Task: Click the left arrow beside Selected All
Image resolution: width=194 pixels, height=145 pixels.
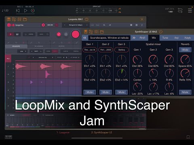Action: point(33,58)
